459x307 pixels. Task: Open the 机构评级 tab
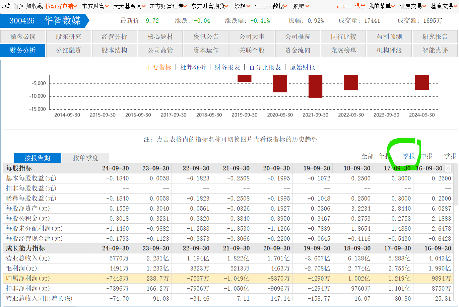[x=389, y=50]
